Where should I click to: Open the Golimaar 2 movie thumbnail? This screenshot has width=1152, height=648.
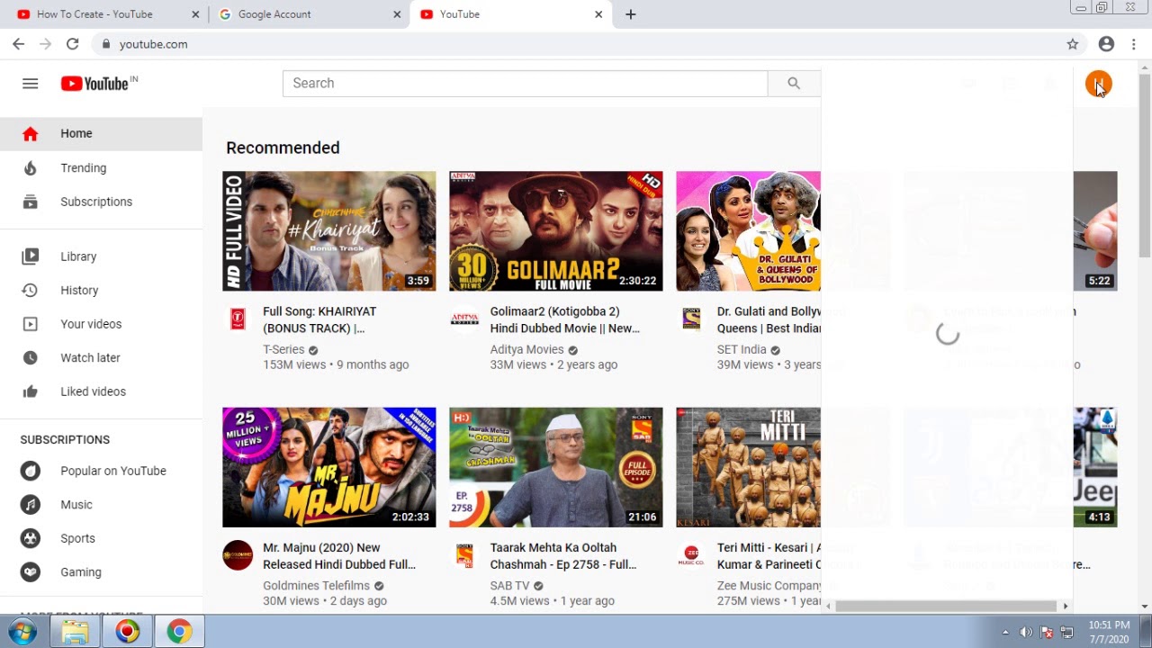tap(556, 231)
